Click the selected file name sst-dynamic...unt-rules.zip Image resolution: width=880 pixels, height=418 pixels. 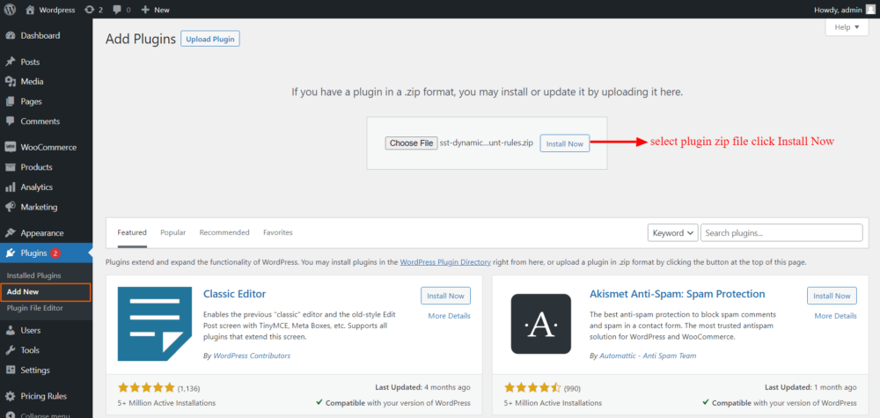point(487,143)
